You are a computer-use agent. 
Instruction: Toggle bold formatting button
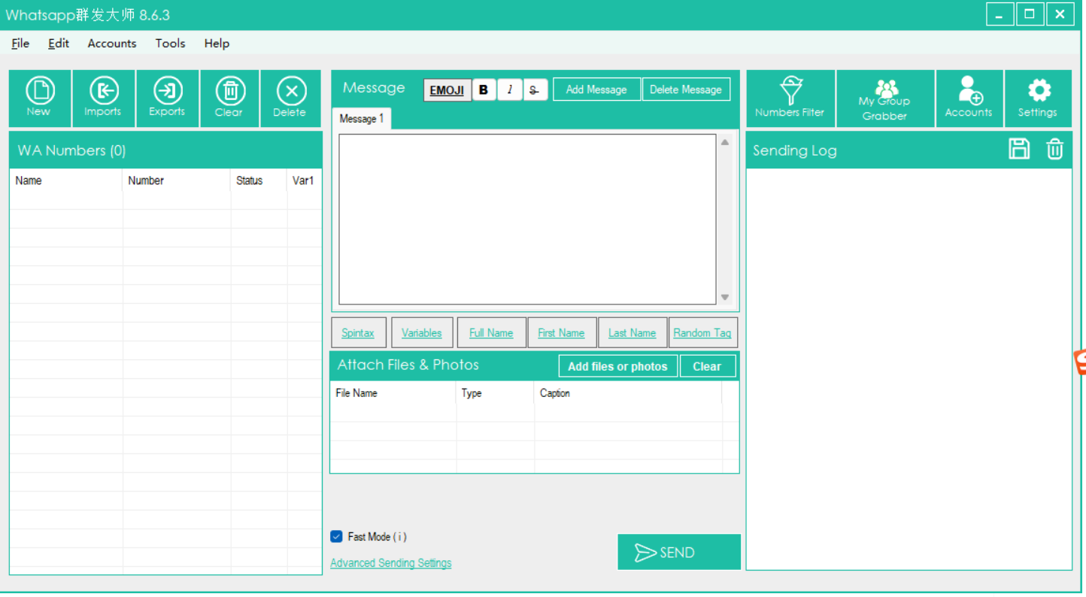click(x=484, y=89)
